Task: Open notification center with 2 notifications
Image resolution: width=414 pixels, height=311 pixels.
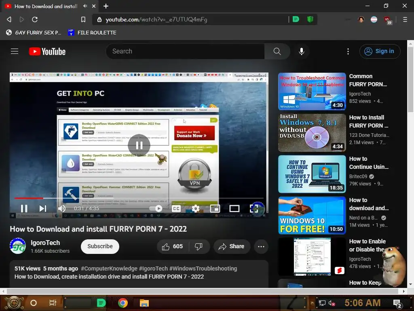Action: pyautogui.click(x=397, y=303)
